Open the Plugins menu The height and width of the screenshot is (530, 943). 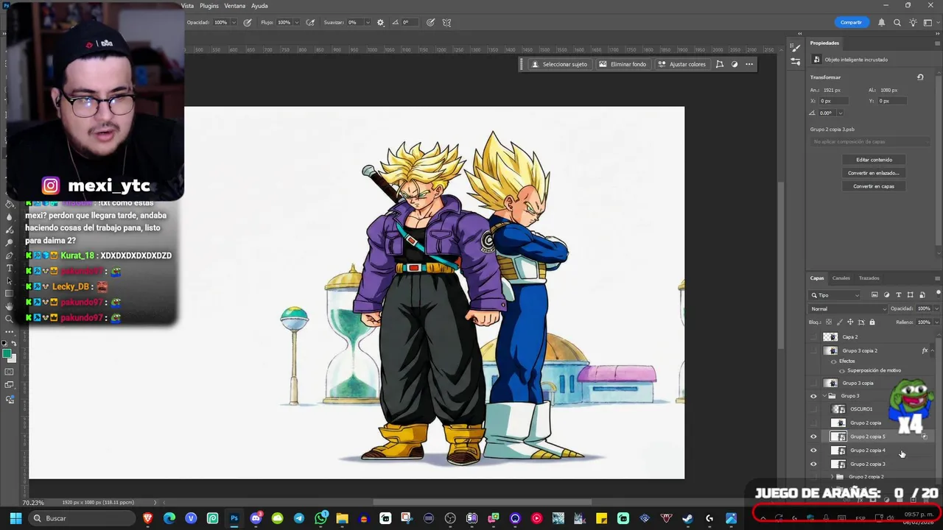pos(209,6)
